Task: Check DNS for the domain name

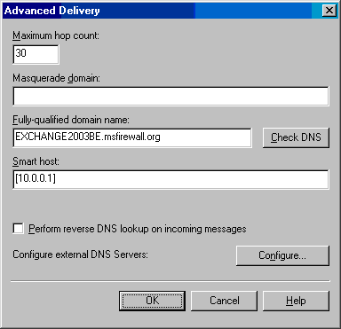Action: pyautogui.click(x=296, y=137)
